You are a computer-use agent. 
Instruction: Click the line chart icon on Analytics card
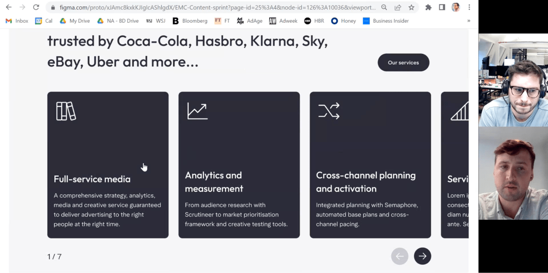coord(197,111)
